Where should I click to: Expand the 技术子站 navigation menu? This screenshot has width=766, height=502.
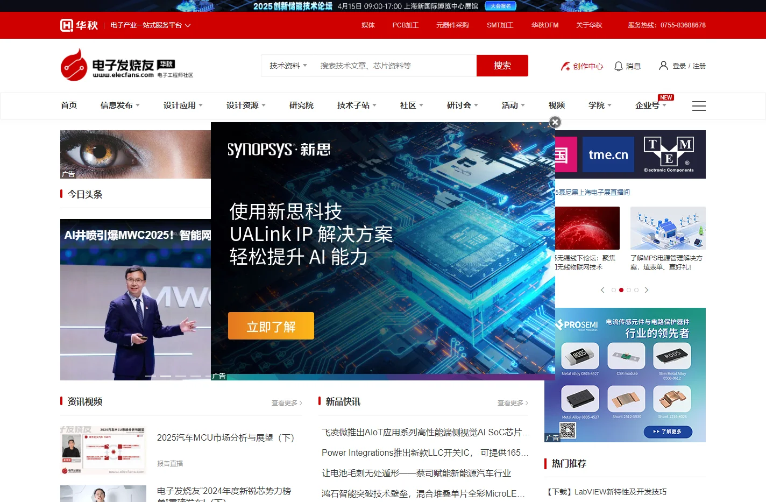[x=357, y=105]
